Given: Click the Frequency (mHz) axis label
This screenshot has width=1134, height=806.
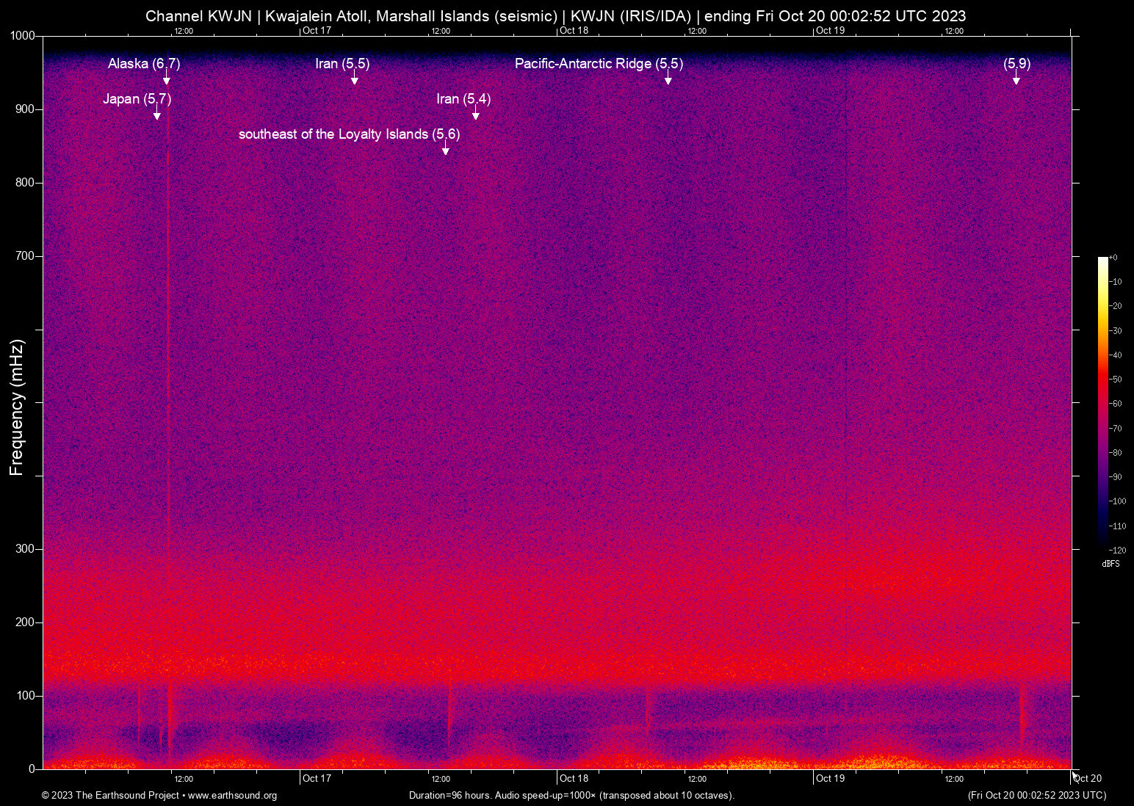Looking at the screenshot, I should [x=17, y=407].
